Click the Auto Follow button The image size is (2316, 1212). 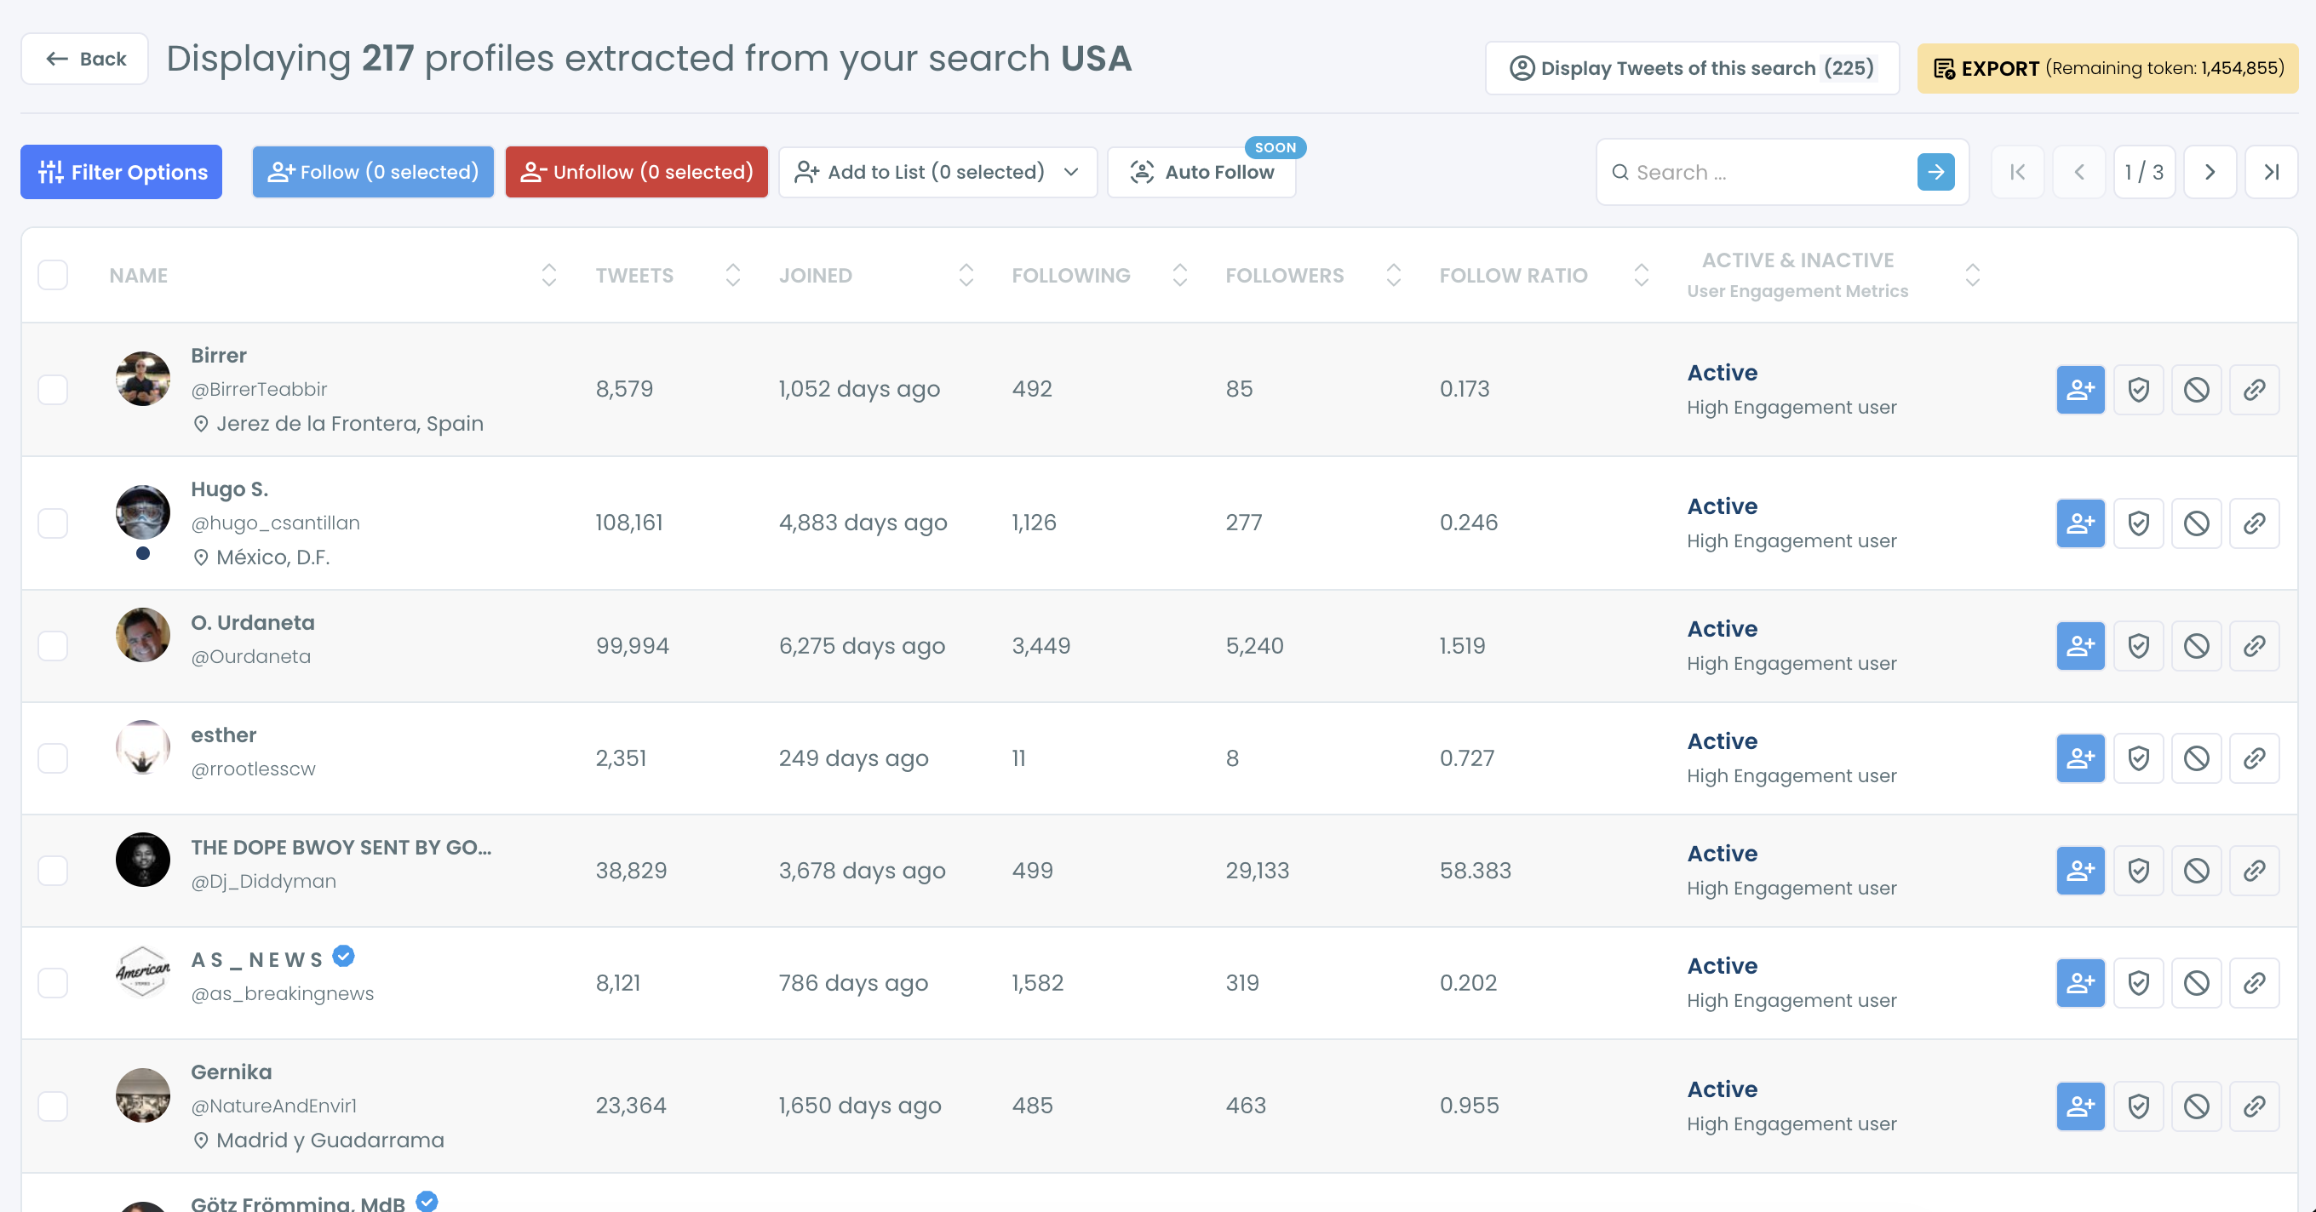click(1201, 172)
